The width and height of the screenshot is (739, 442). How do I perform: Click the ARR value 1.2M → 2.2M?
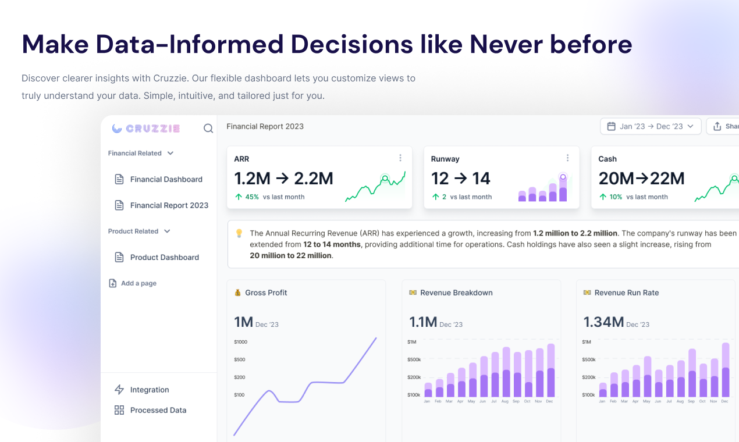point(283,179)
